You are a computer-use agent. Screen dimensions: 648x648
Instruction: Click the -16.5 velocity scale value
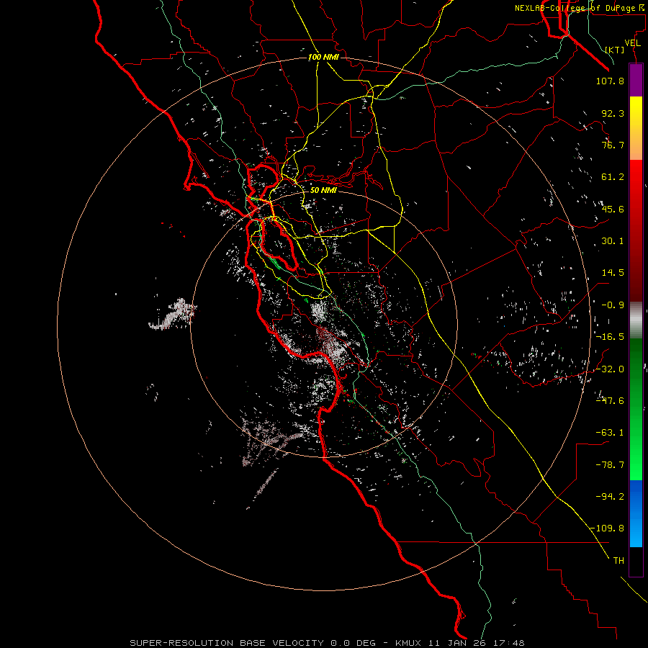(610, 337)
